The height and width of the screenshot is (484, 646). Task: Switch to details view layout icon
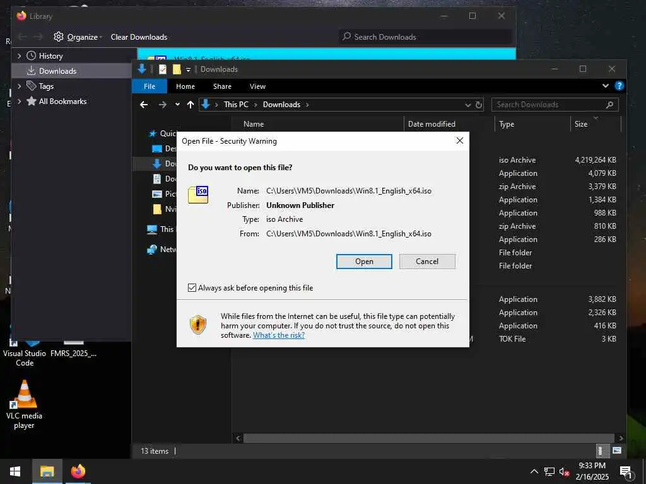601,451
